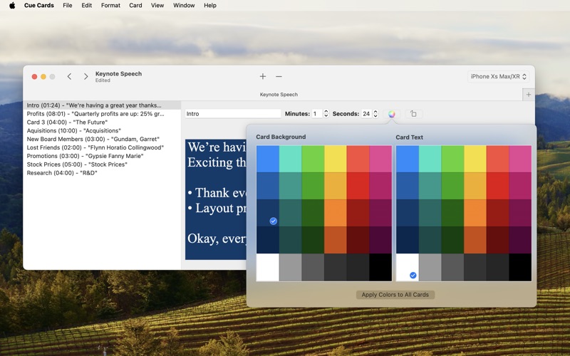
Task: Remove the card with the minus toolbar icon
Action: point(279,76)
